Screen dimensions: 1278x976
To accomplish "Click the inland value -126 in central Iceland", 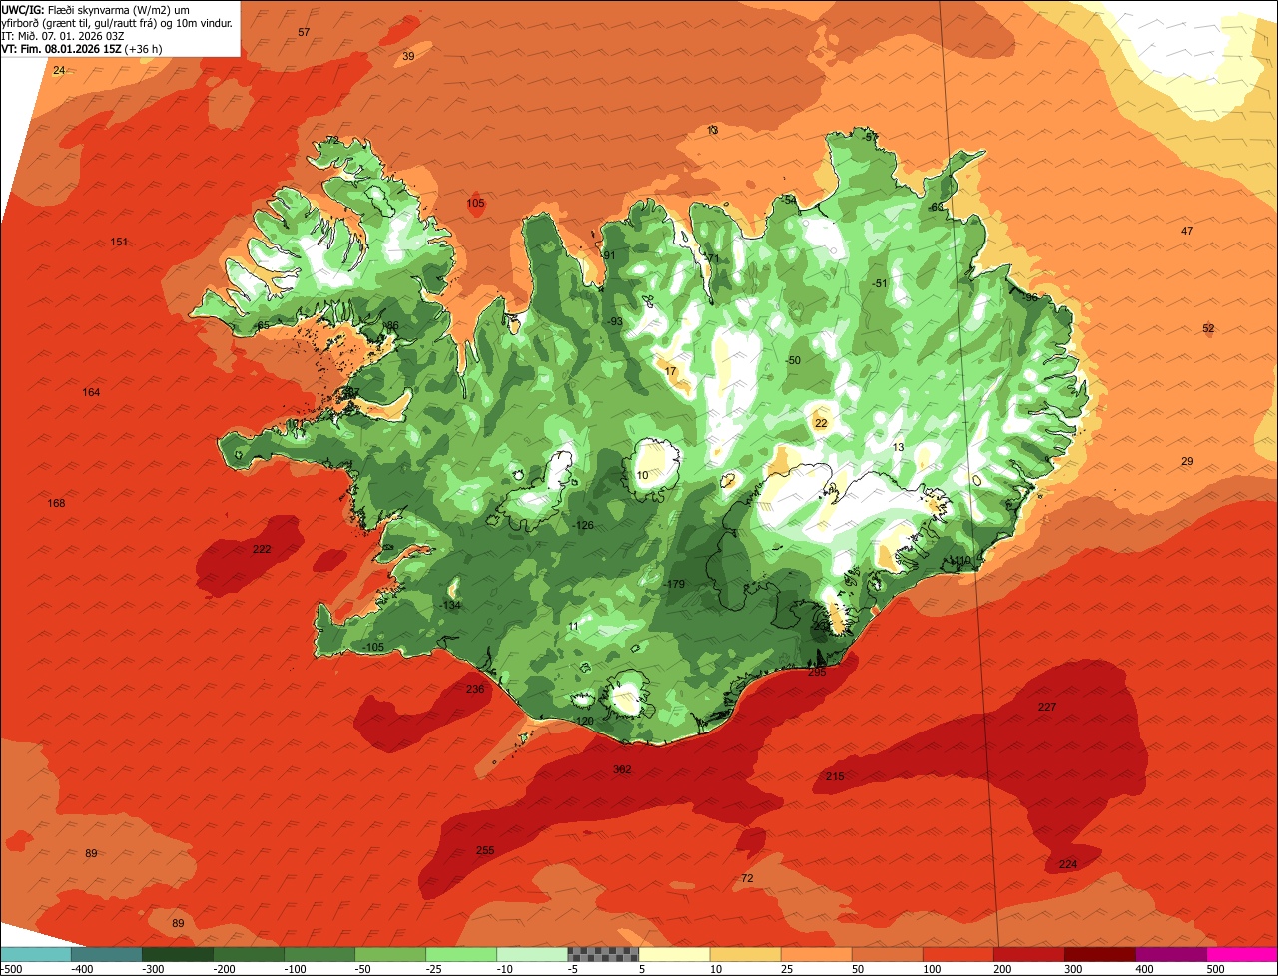I will 584,525.
